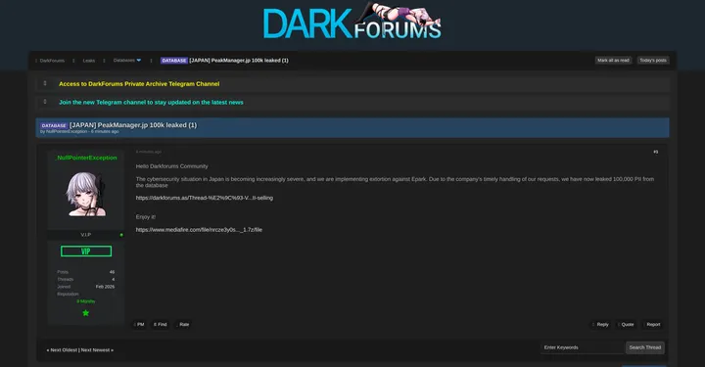The height and width of the screenshot is (367, 705).
Task: Click the thread header title text
Action: (133, 125)
